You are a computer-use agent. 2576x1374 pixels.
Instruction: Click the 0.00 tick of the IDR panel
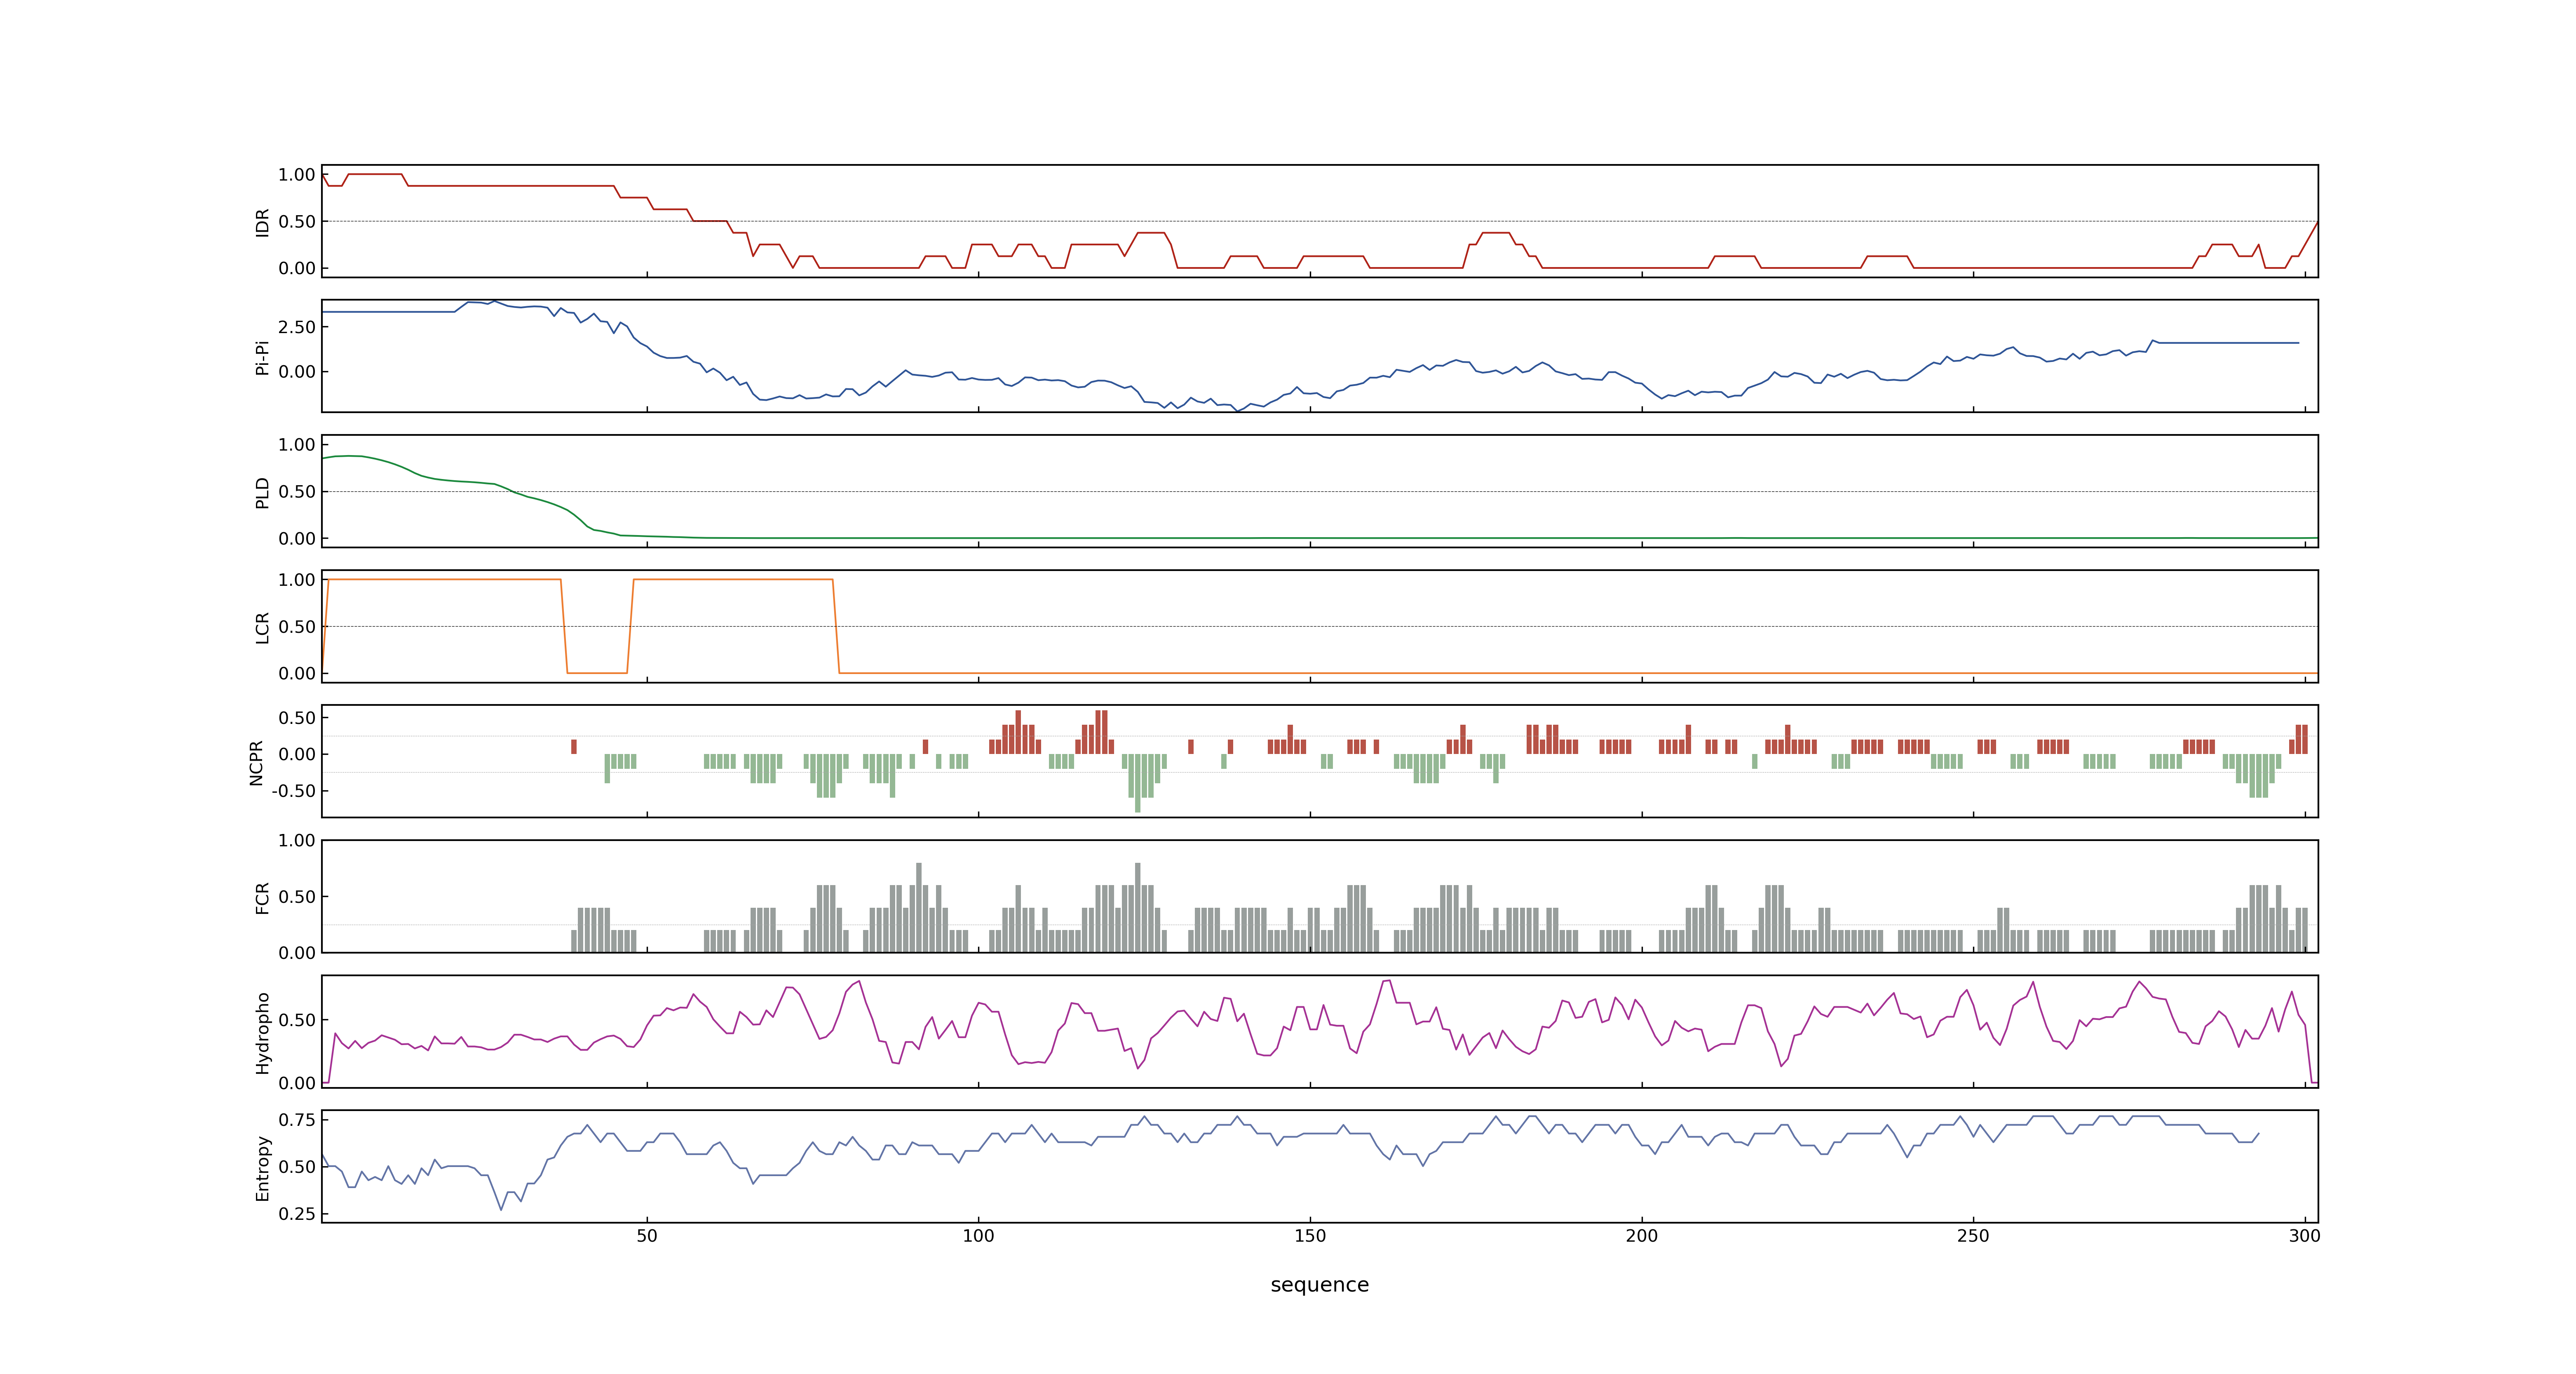297,268
